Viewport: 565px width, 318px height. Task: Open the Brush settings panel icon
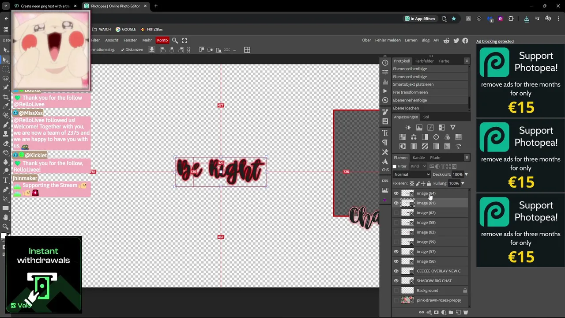(x=385, y=112)
